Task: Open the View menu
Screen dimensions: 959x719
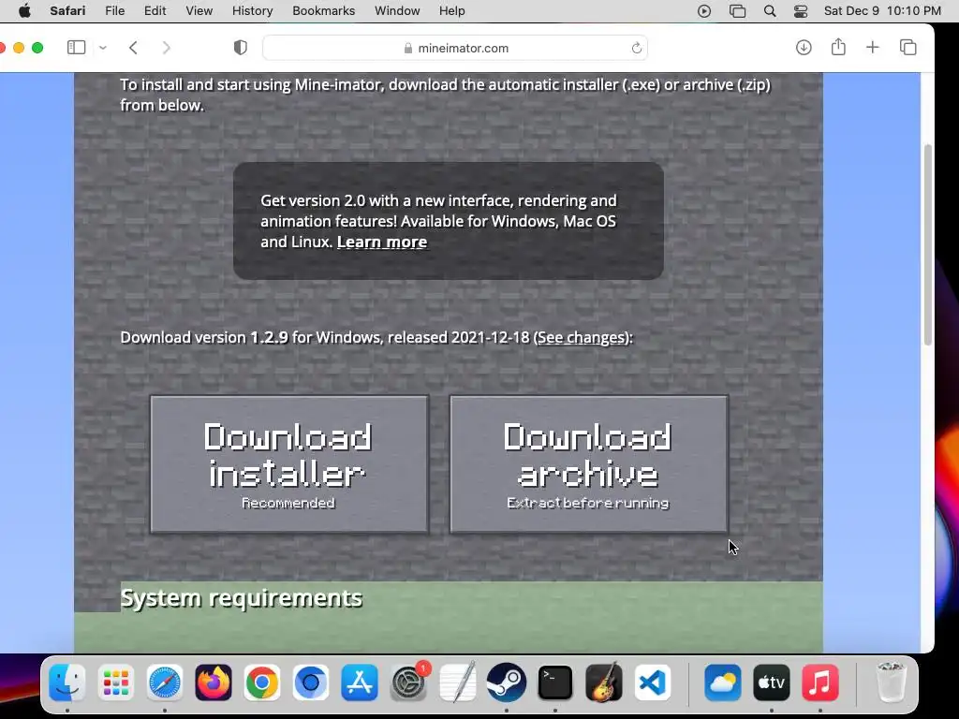Action: [199, 11]
